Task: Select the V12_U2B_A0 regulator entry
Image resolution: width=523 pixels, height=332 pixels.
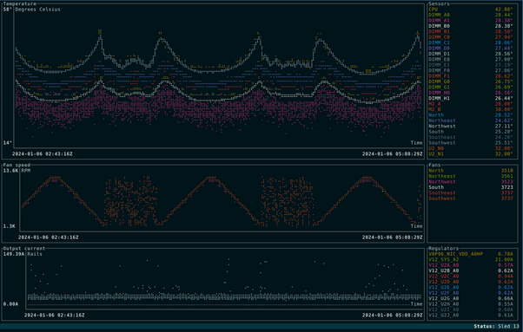Action: click(x=471, y=270)
